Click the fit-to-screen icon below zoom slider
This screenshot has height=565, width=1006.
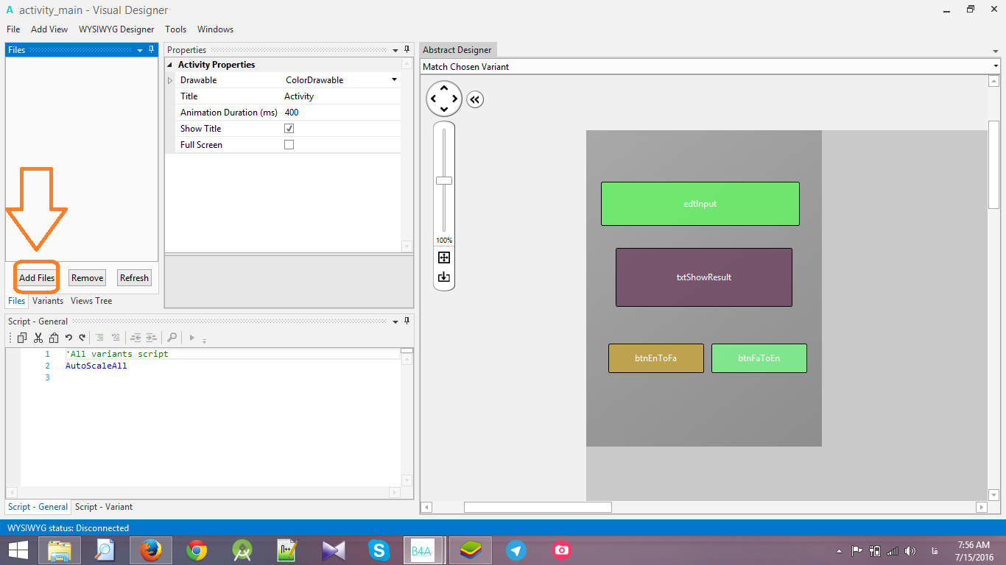(444, 257)
